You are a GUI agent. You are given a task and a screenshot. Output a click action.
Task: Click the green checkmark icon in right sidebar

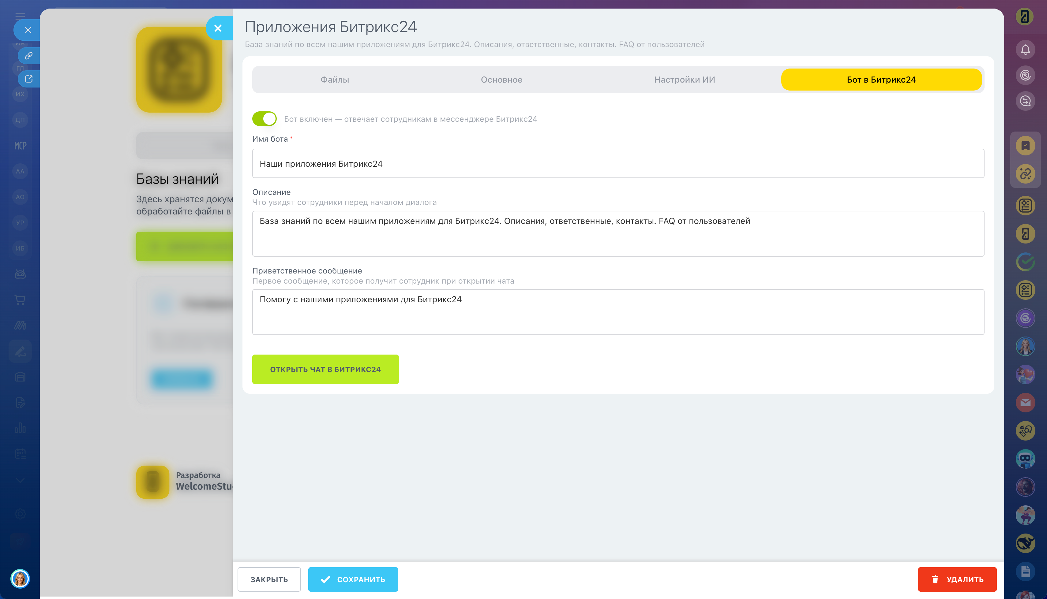tap(1025, 262)
